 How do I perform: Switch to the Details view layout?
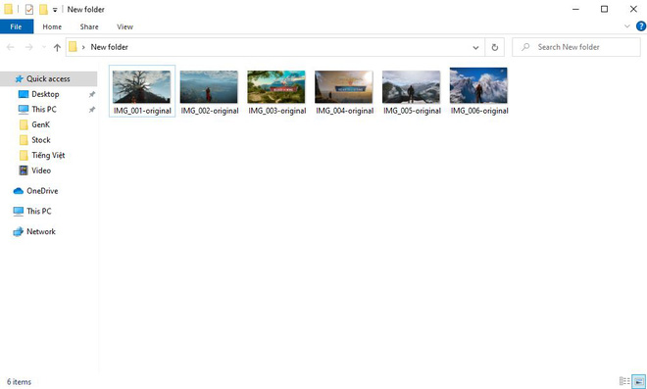(x=624, y=381)
